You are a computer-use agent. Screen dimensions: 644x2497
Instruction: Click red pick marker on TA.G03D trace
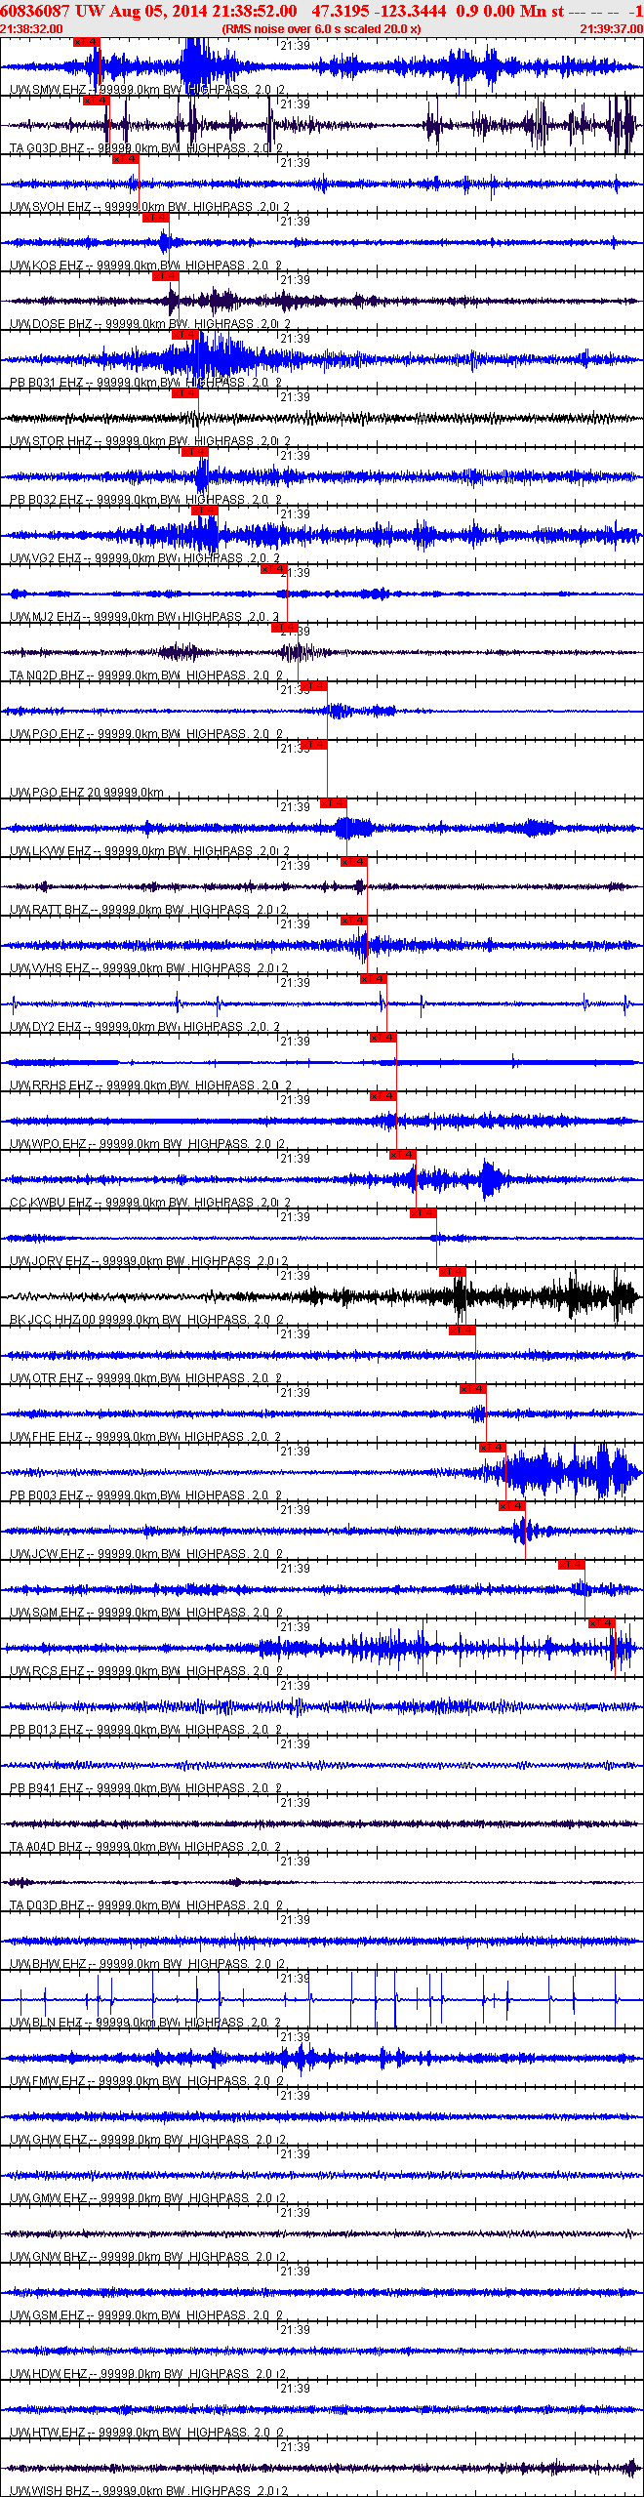(x=97, y=101)
